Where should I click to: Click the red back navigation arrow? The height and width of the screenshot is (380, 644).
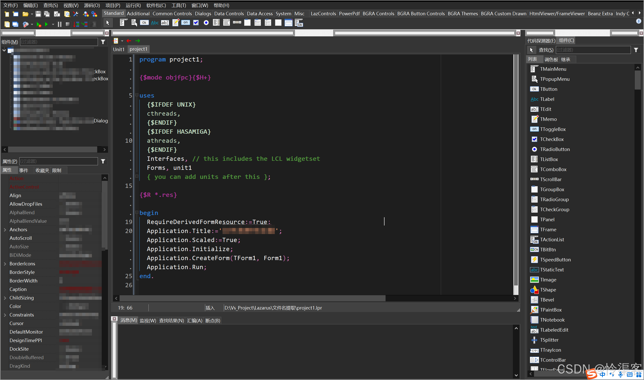pos(129,41)
